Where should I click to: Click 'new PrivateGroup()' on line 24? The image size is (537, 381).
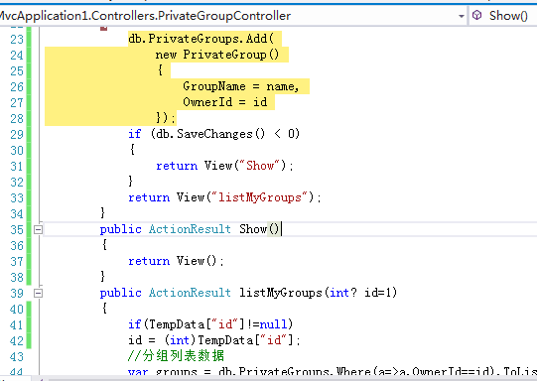click(217, 55)
